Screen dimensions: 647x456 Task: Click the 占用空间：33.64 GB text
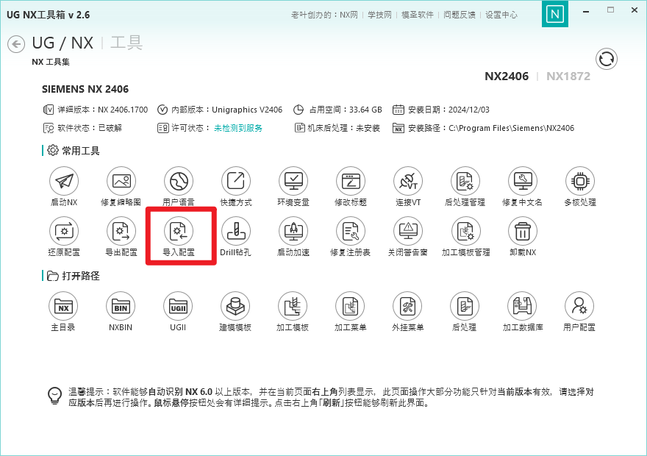point(346,110)
